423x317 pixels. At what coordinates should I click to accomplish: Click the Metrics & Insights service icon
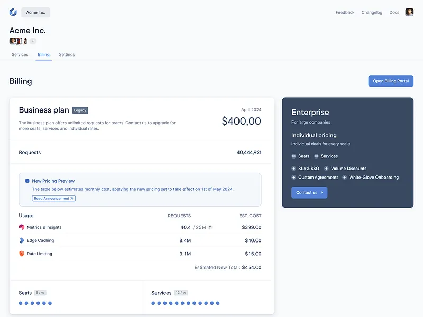click(x=22, y=227)
